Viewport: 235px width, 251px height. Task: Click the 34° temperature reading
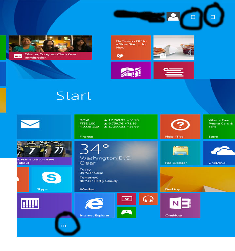(94, 149)
